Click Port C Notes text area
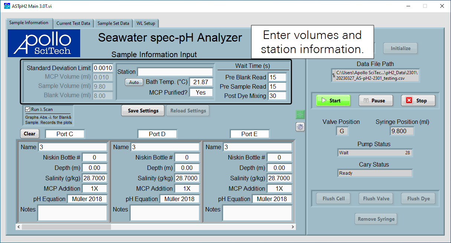 point(72,213)
